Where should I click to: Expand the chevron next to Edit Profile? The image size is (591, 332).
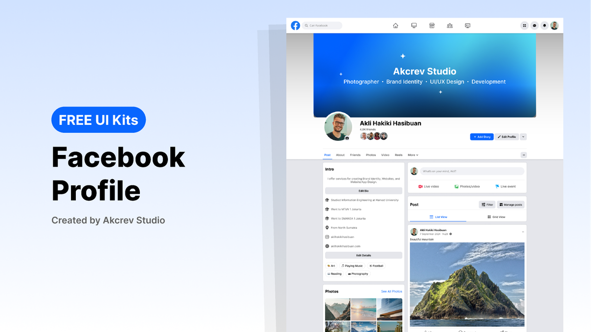pyautogui.click(x=523, y=137)
